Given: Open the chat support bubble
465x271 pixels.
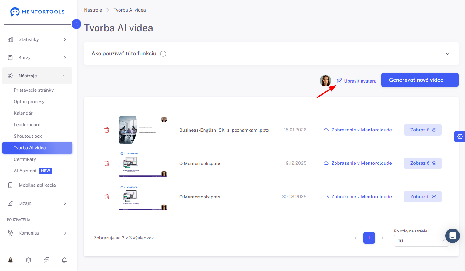Looking at the screenshot, I should tap(453, 236).
